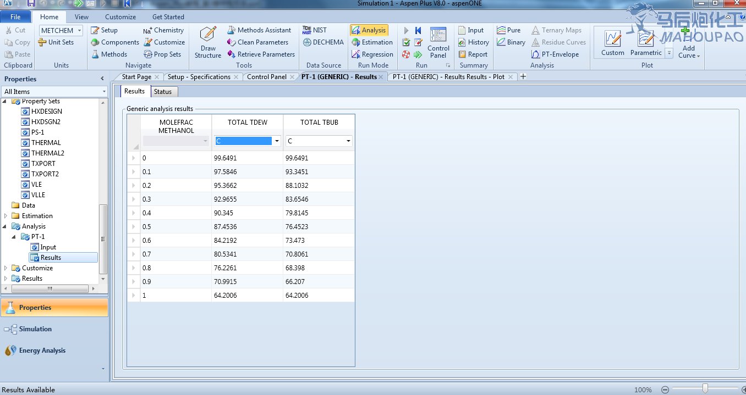This screenshot has height=395, width=746.
Task: Select the cell with value 87.4536
Action: [248, 226]
